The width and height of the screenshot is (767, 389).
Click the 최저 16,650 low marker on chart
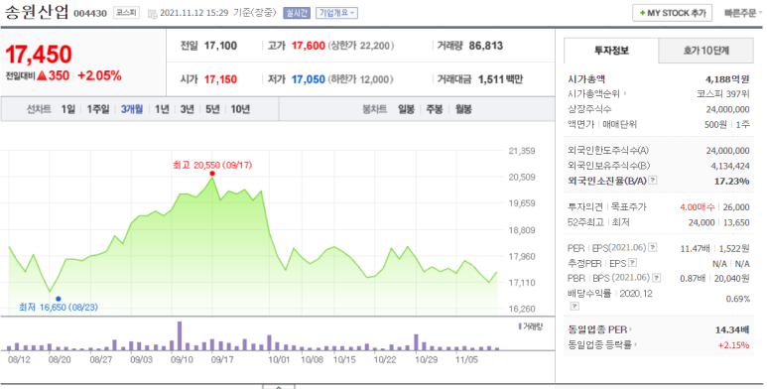click(59, 299)
